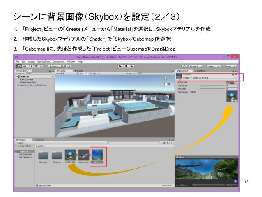The image size is (262, 197).
Task: Open the File menu
Action: (18, 62)
